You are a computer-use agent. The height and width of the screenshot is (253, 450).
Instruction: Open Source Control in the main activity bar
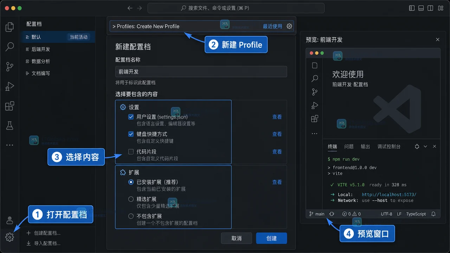pyautogui.click(x=10, y=66)
